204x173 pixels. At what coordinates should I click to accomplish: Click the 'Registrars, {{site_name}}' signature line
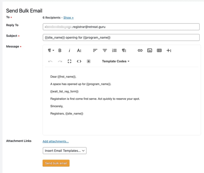[x=67, y=114]
